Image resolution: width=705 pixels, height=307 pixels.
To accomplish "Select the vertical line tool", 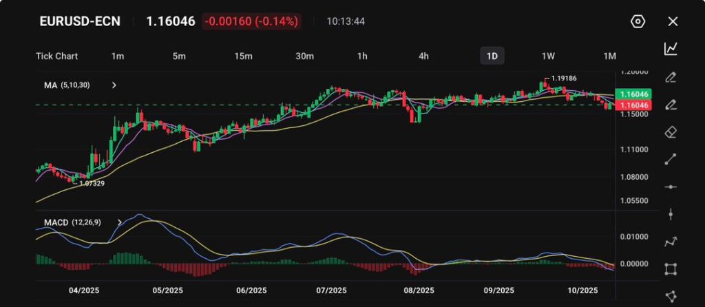I will point(671,214).
